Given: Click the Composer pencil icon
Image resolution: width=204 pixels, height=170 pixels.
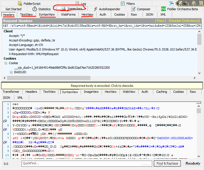Looking at the screenshot, I should click(133, 9).
